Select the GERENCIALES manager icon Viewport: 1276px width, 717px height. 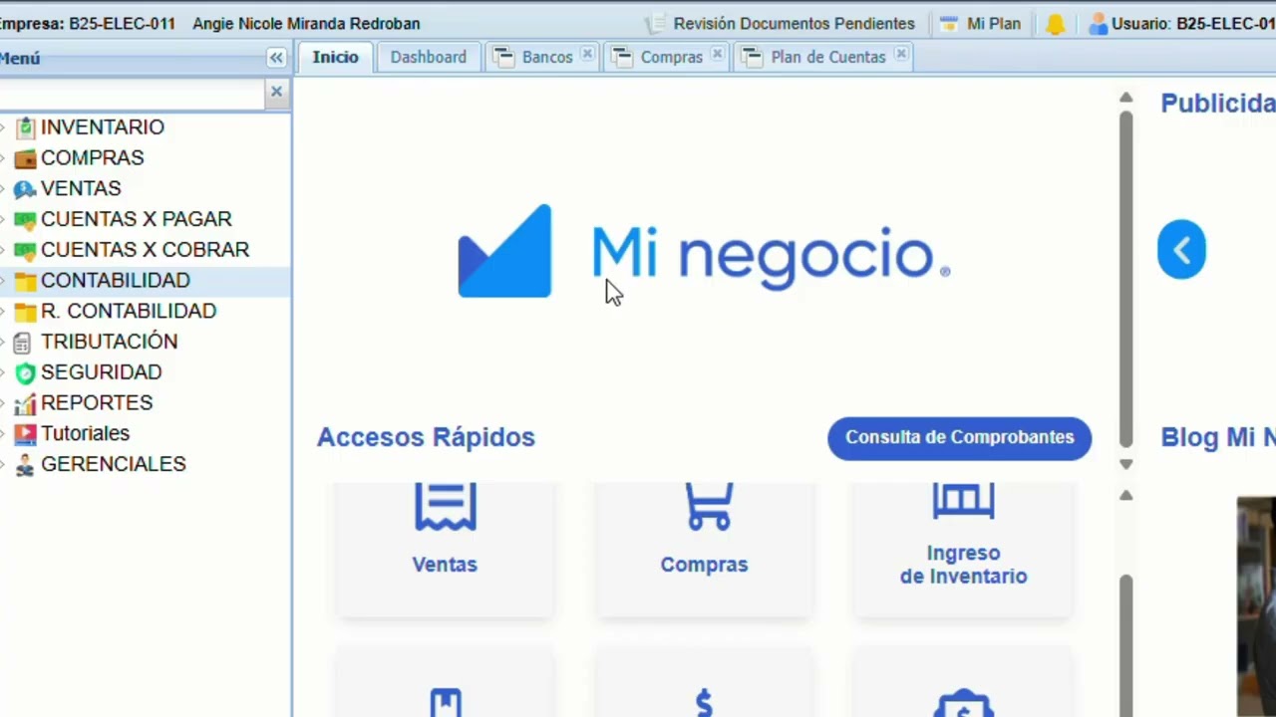point(25,465)
